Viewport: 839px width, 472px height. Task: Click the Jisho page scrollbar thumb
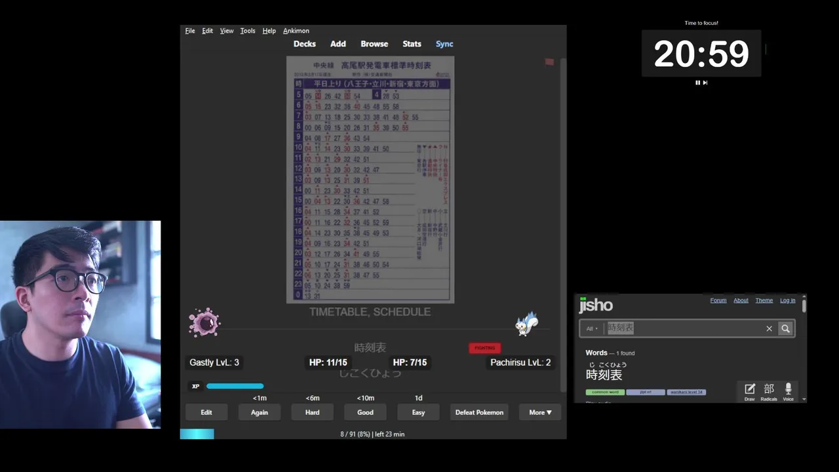804,305
